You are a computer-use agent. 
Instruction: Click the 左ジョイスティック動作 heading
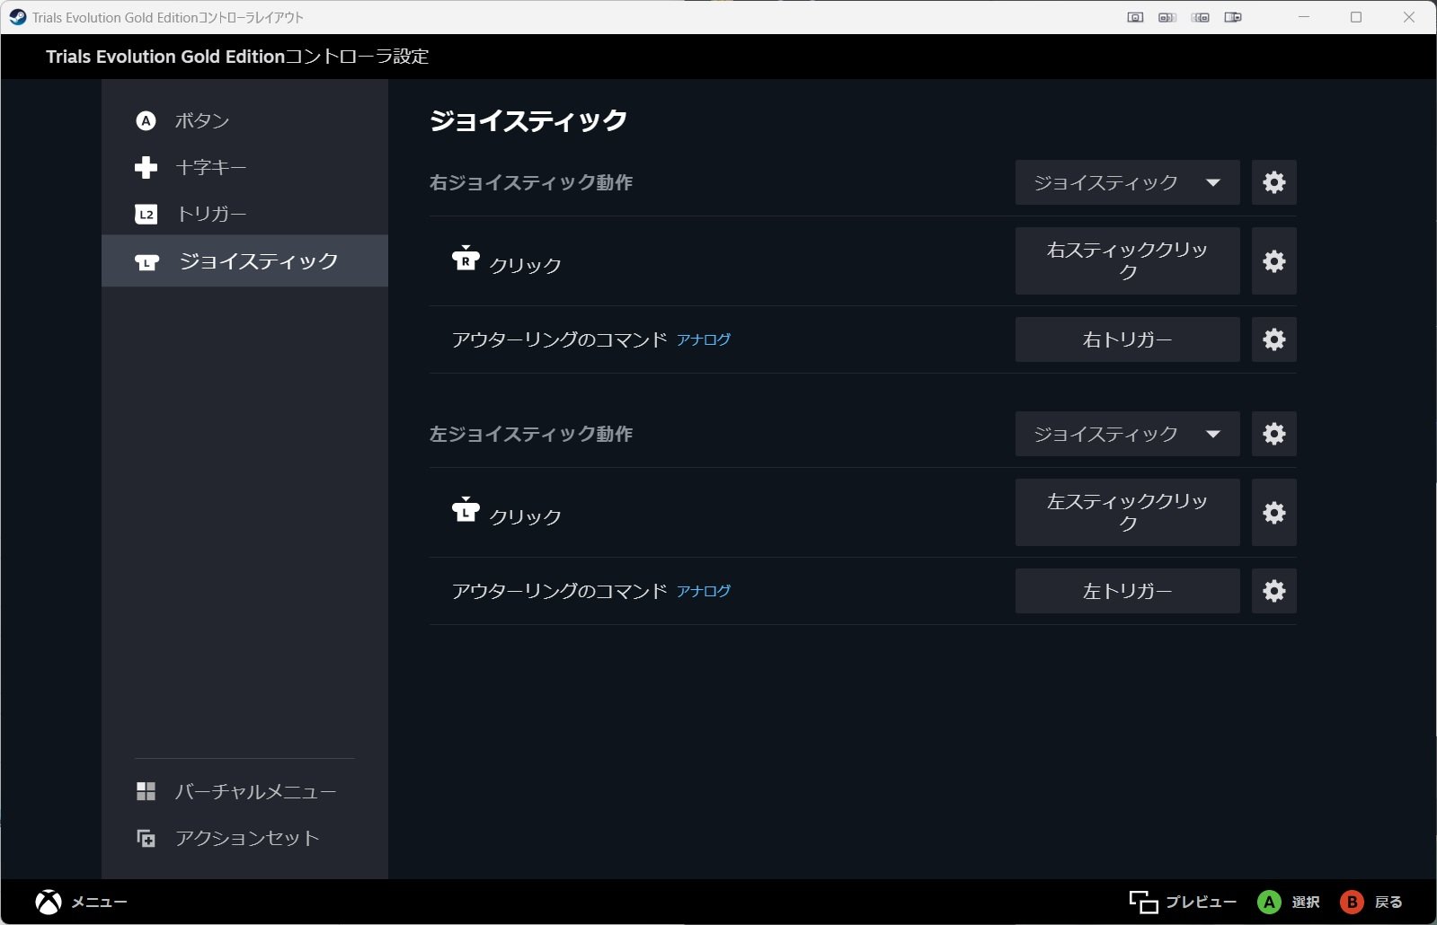531,434
